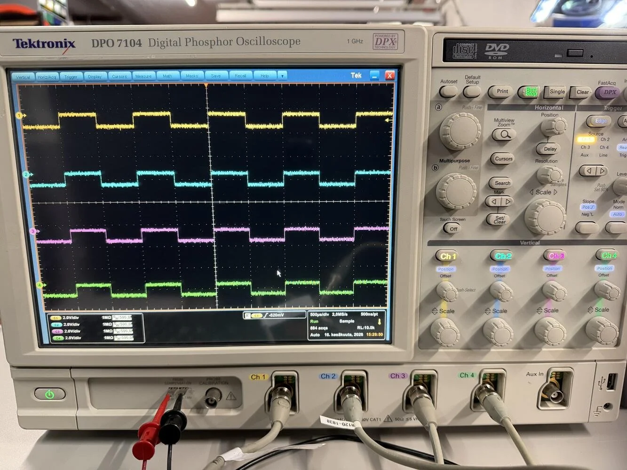This screenshot has width=627, height=470.
Task: Click the Horizontal Position knob
Action: 554,126
